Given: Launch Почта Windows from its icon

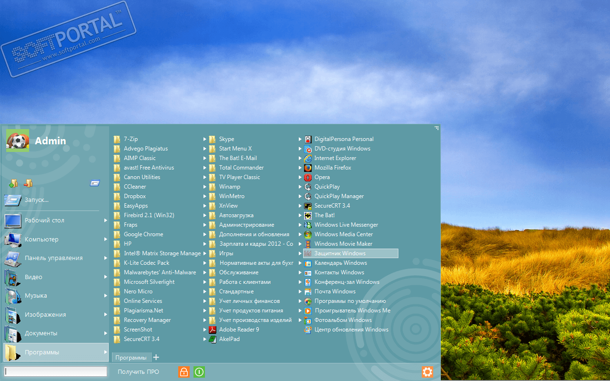Looking at the screenshot, I should click(x=308, y=291).
